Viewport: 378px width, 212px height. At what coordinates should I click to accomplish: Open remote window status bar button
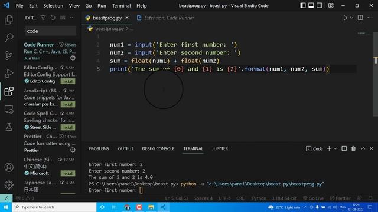(6, 198)
